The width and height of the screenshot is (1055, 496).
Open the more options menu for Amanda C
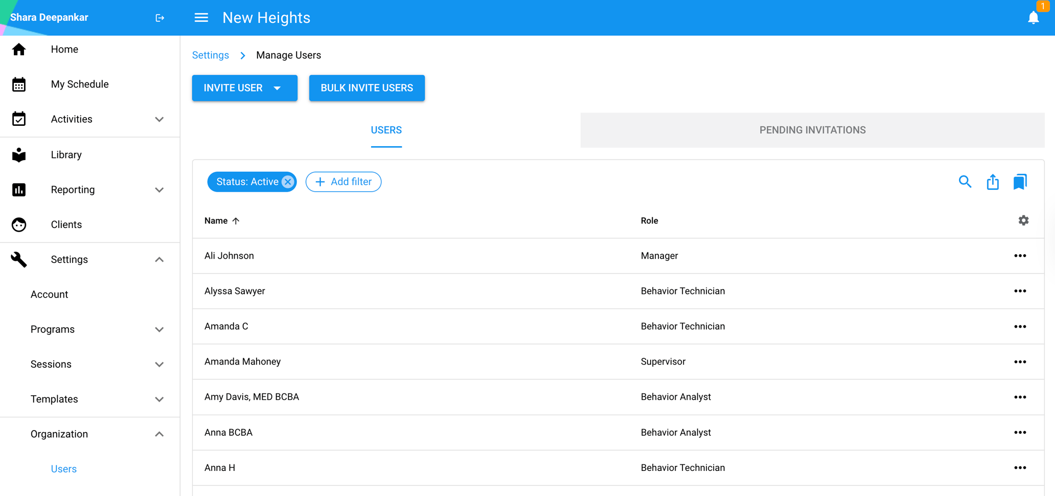1020,326
